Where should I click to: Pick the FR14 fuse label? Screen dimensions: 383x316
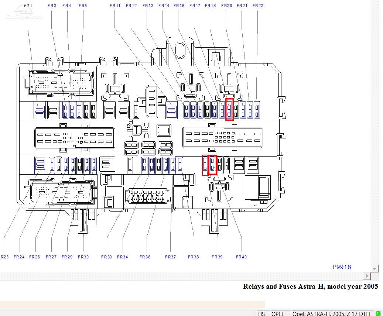point(164,6)
